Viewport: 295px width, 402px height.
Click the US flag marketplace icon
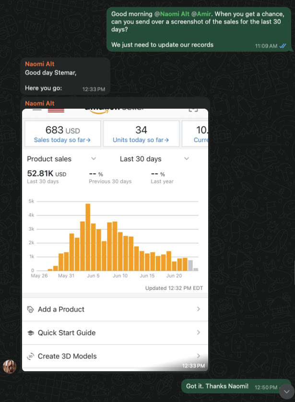point(56,110)
